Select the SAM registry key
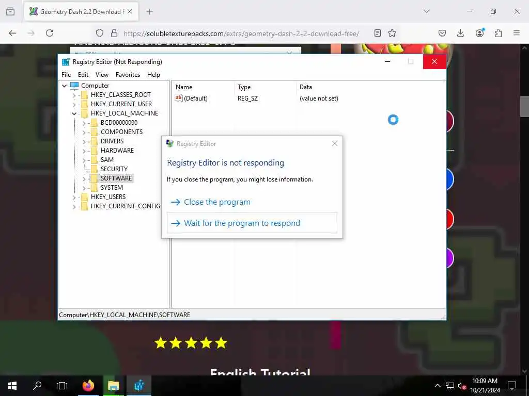The height and width of the screenshot is (396, 529). [107, 160]
